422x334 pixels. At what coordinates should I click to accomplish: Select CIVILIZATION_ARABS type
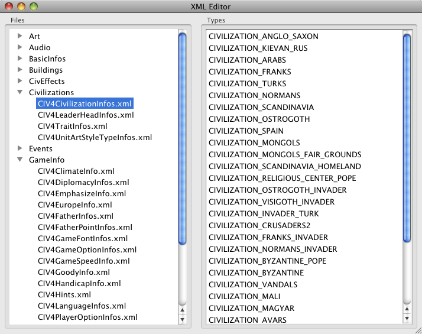247,60
